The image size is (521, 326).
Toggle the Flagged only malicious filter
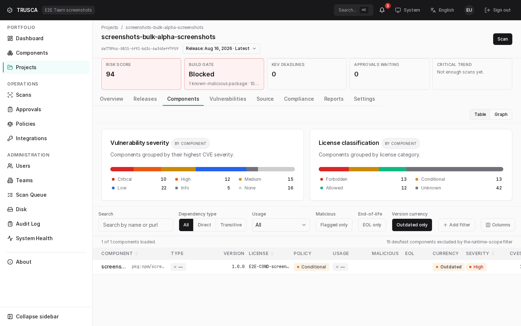click(x=334, y=225)
